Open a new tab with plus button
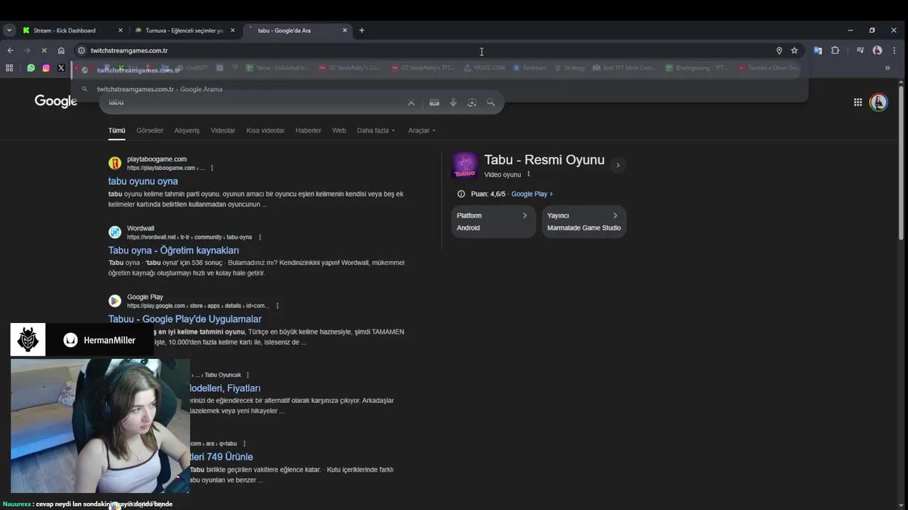Image resolution: width=908 pixels, height=510 pixels. tap(362, 30)
